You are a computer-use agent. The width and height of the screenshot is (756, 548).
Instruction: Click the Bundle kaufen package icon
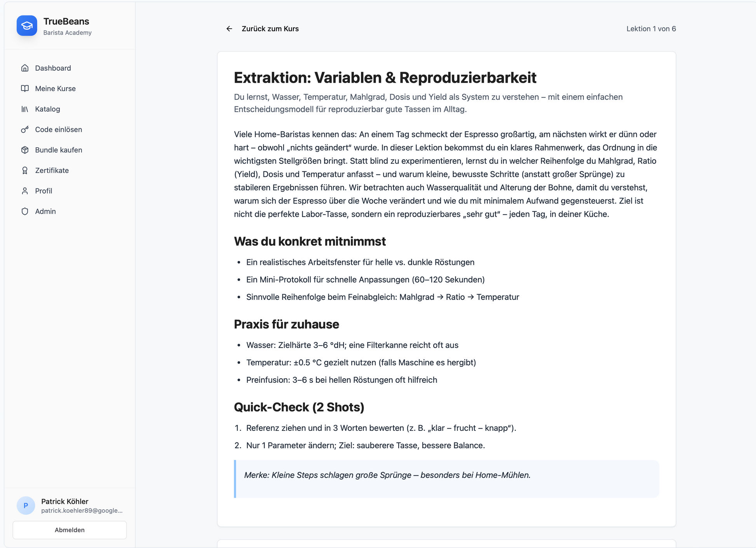pyautogui.click(x=25, y=150)
